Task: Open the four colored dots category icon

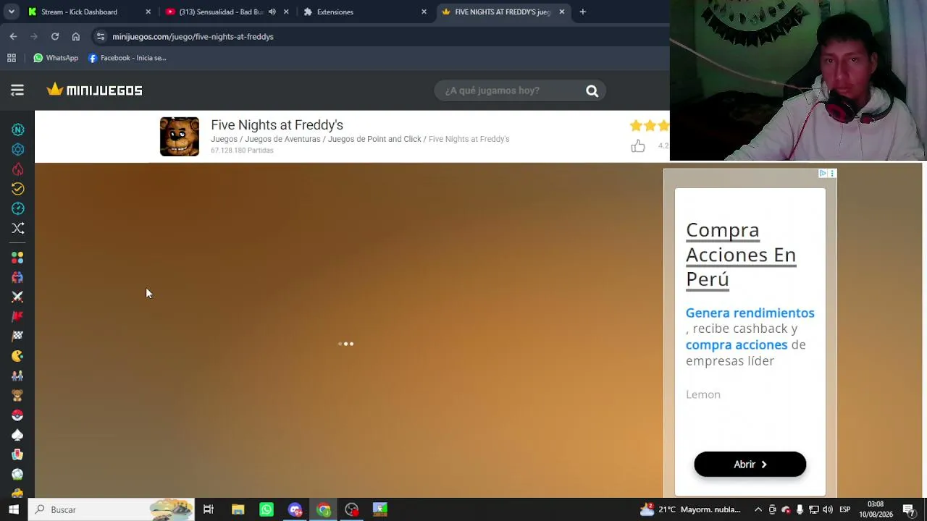Action: point(17,258)
